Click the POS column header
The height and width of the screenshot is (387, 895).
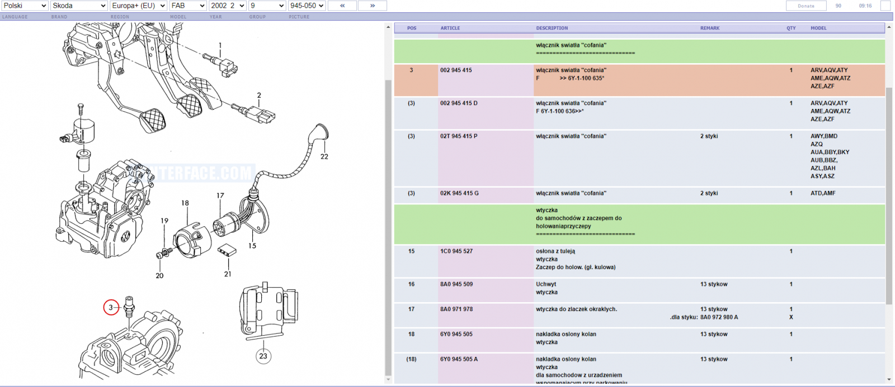[412, 28]
